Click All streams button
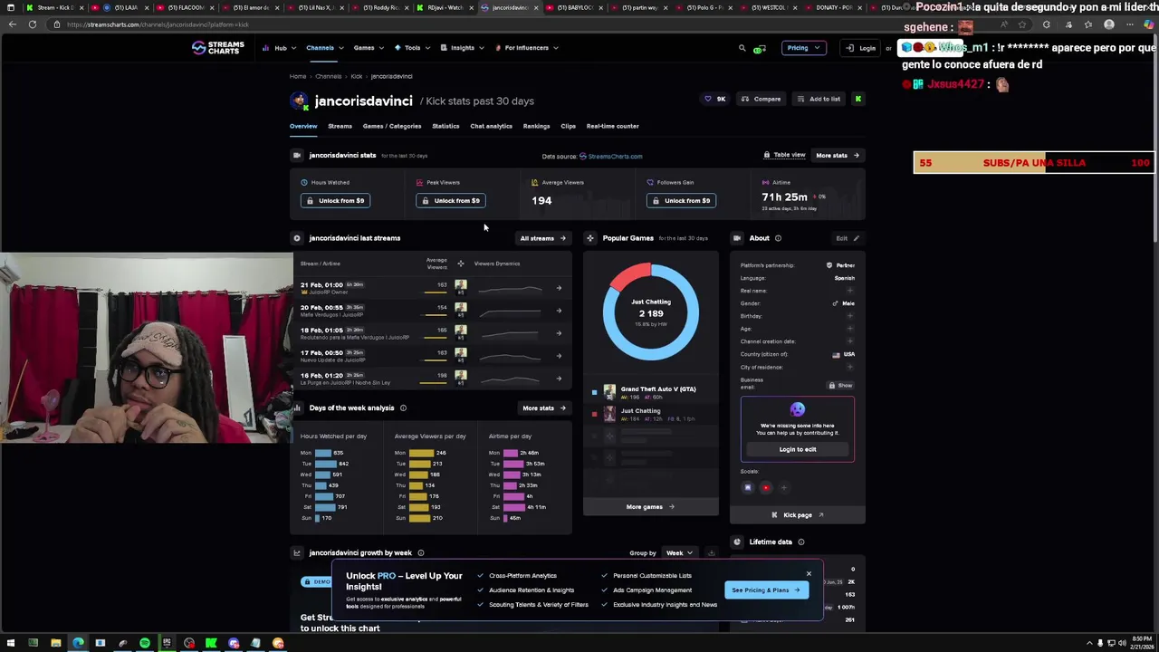 [x=542, y=238]
